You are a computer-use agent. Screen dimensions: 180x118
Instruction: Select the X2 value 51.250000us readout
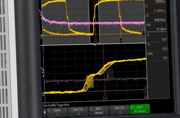click(160, 11)
